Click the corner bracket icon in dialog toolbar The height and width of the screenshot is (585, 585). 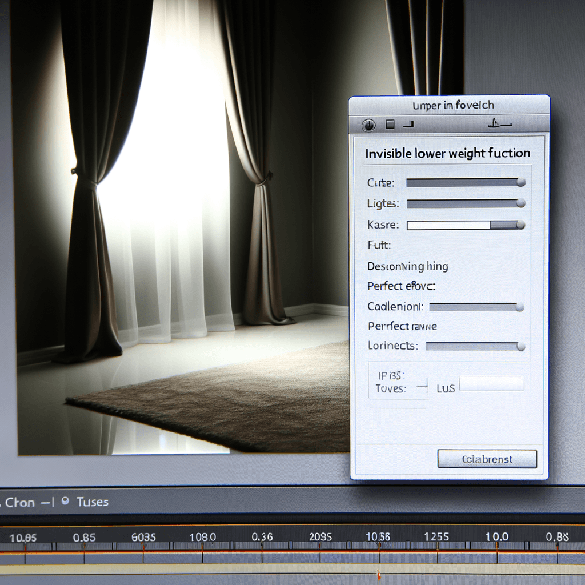point(409,125)
